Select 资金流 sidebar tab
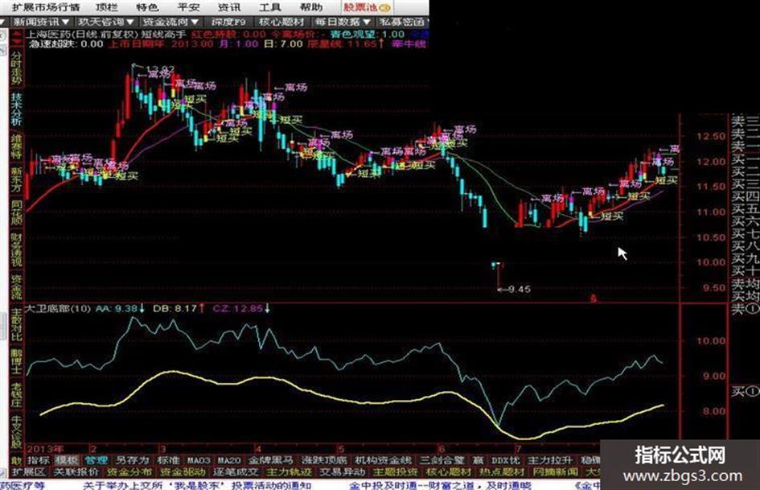The width and height of the screenshot is (760, 490). [x=16, y=287]
